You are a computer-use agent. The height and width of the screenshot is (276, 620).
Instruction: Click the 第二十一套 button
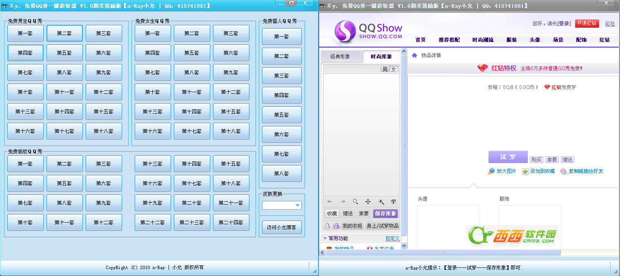(231, 203)
